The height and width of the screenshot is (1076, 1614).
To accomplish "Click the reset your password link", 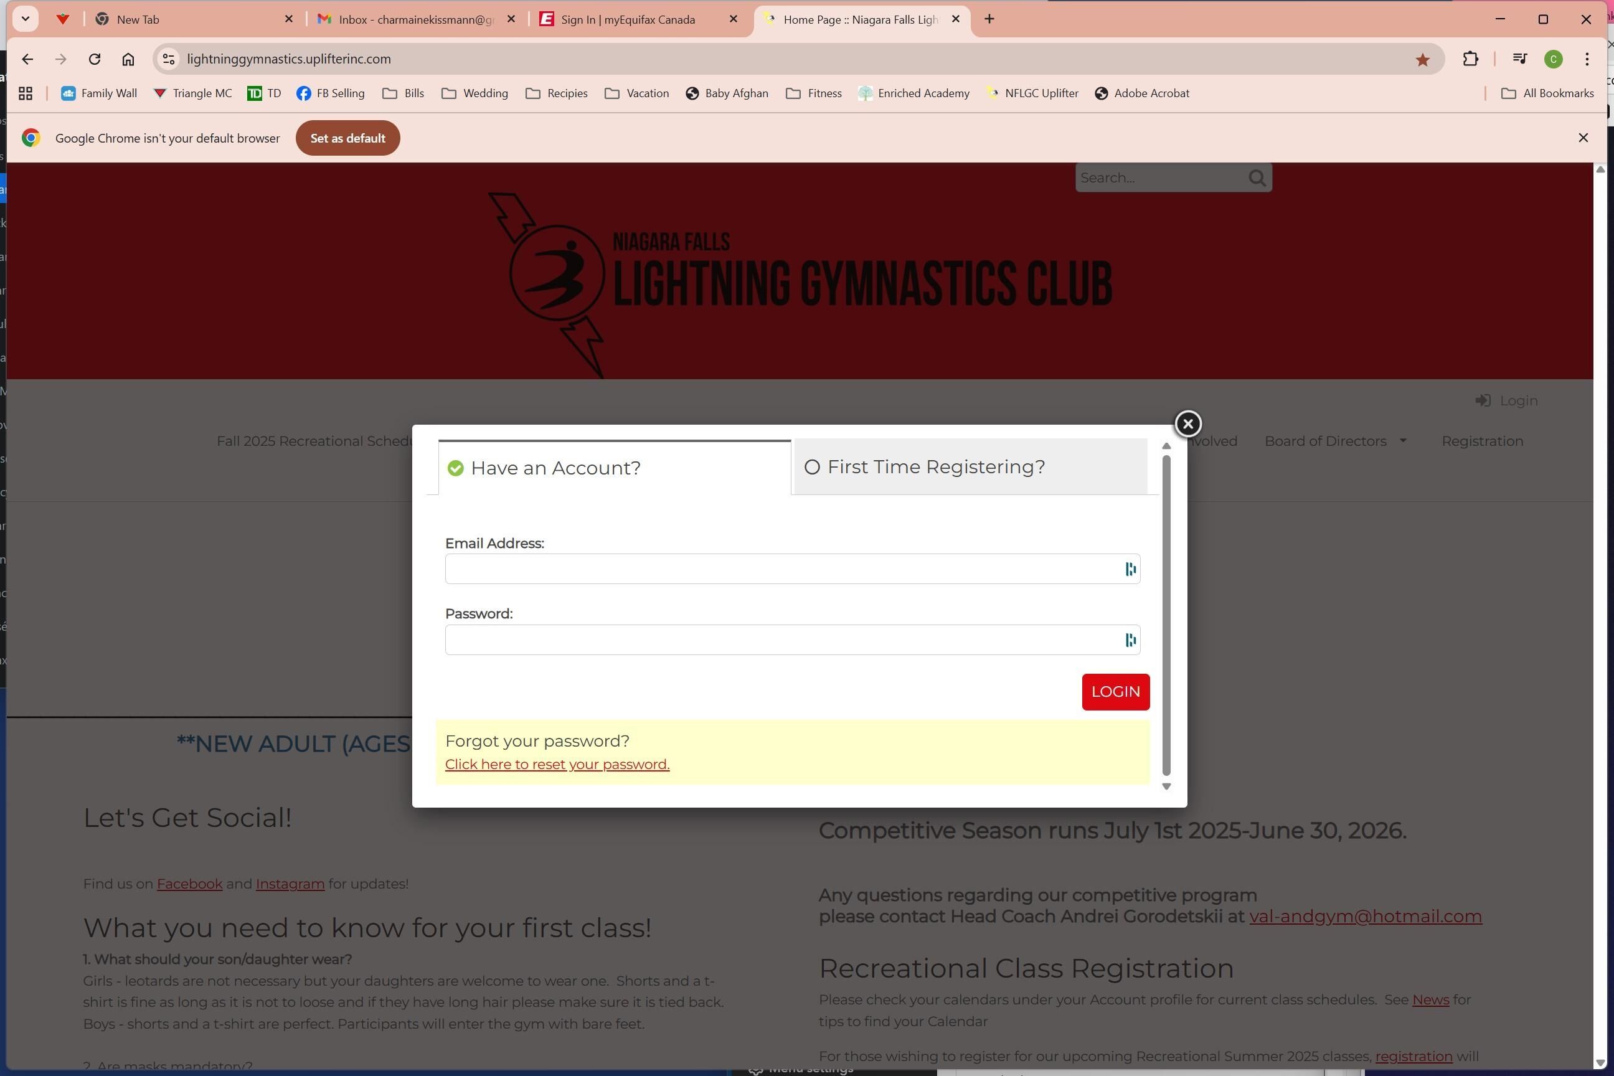I will [557, 765].
